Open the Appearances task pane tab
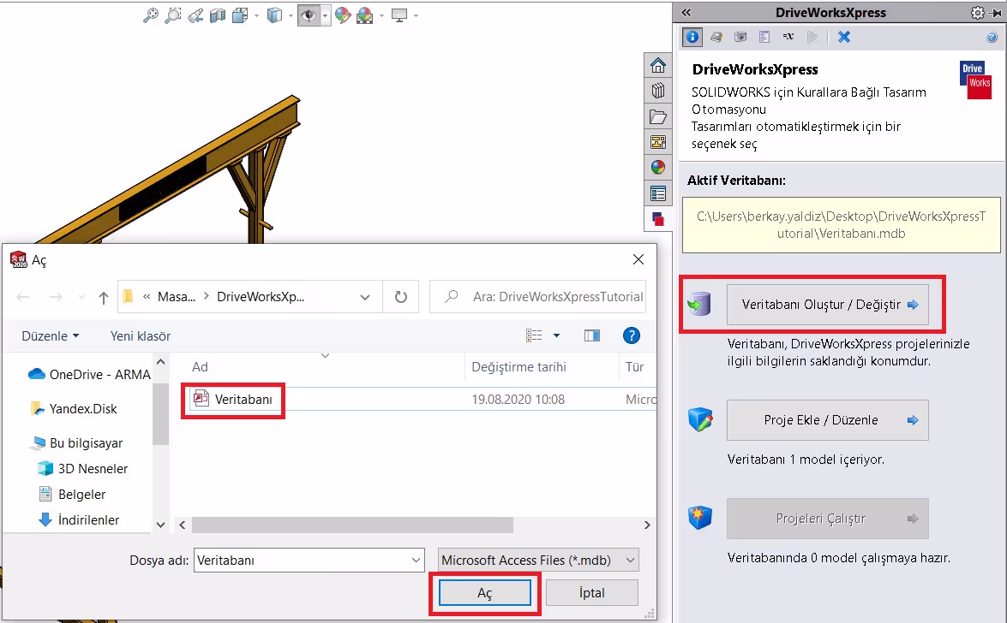1007x623 pixels. tap(657, 168)
